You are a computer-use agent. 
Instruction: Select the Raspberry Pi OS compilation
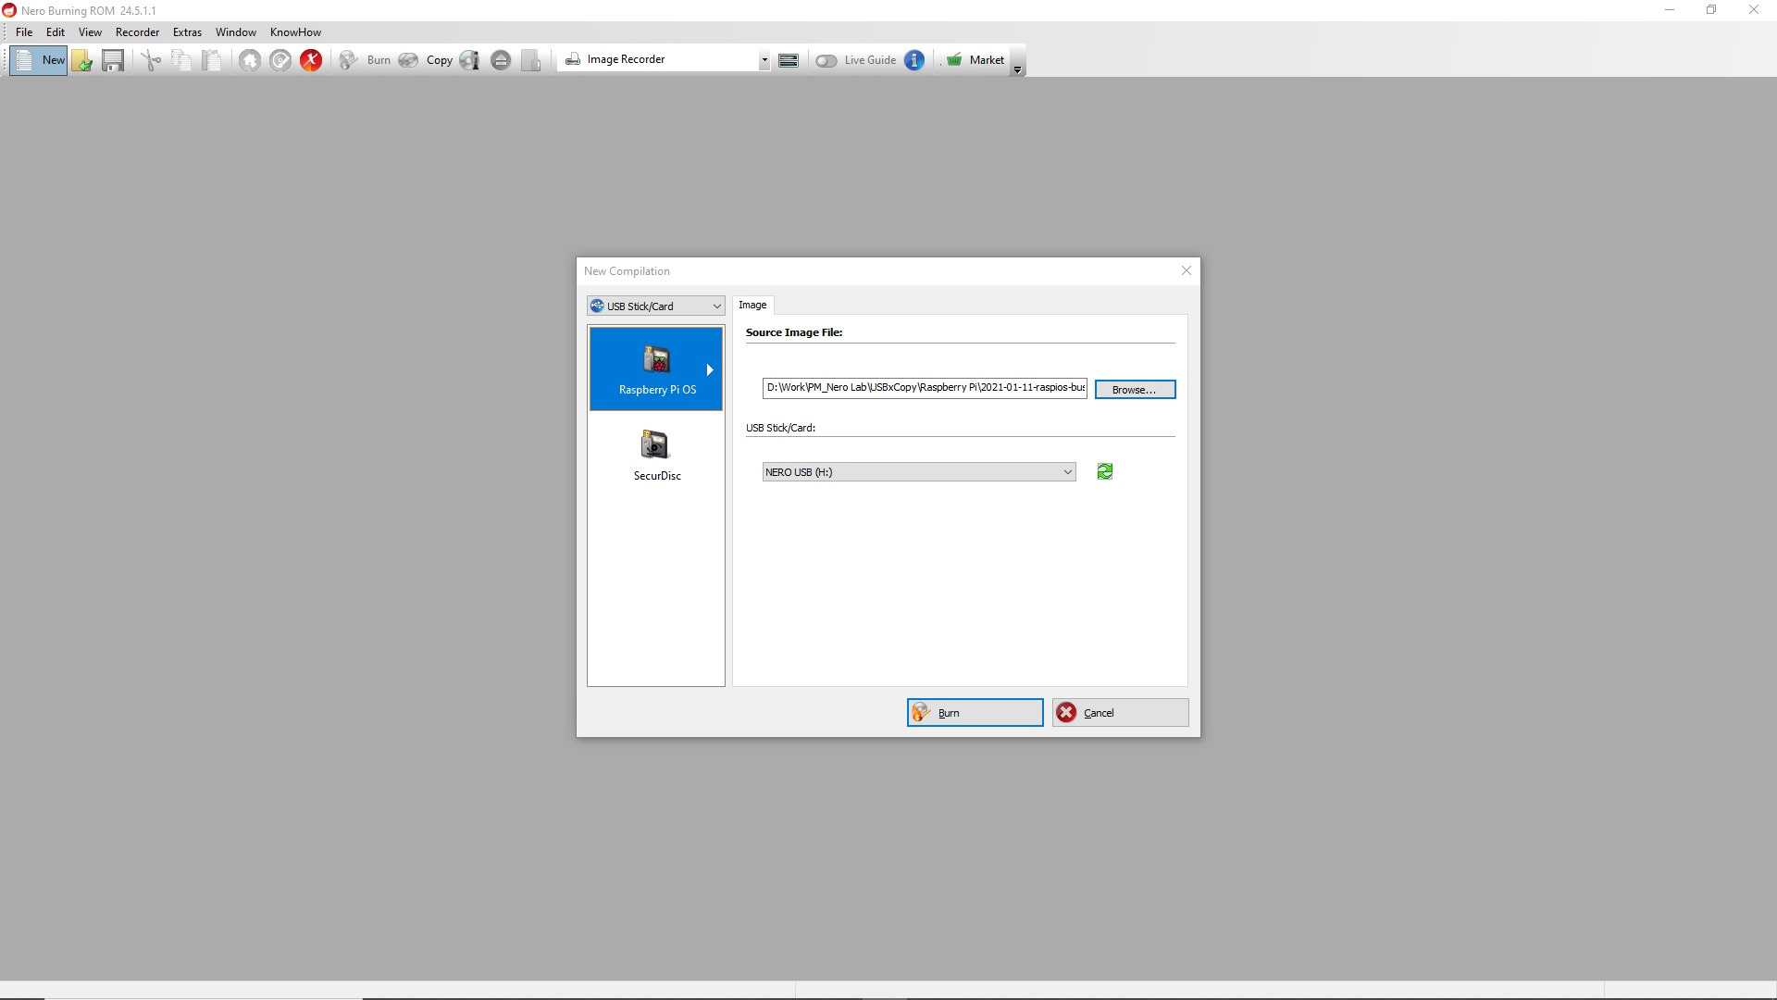pos(656,369)
